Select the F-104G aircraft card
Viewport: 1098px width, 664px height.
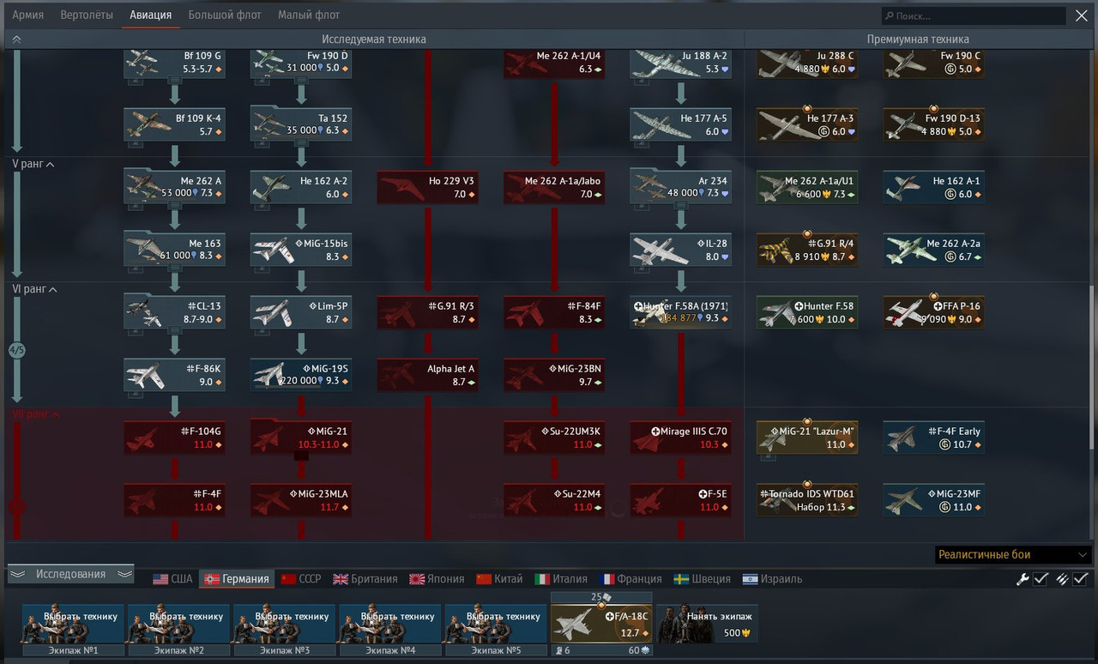tap(175, 438)
